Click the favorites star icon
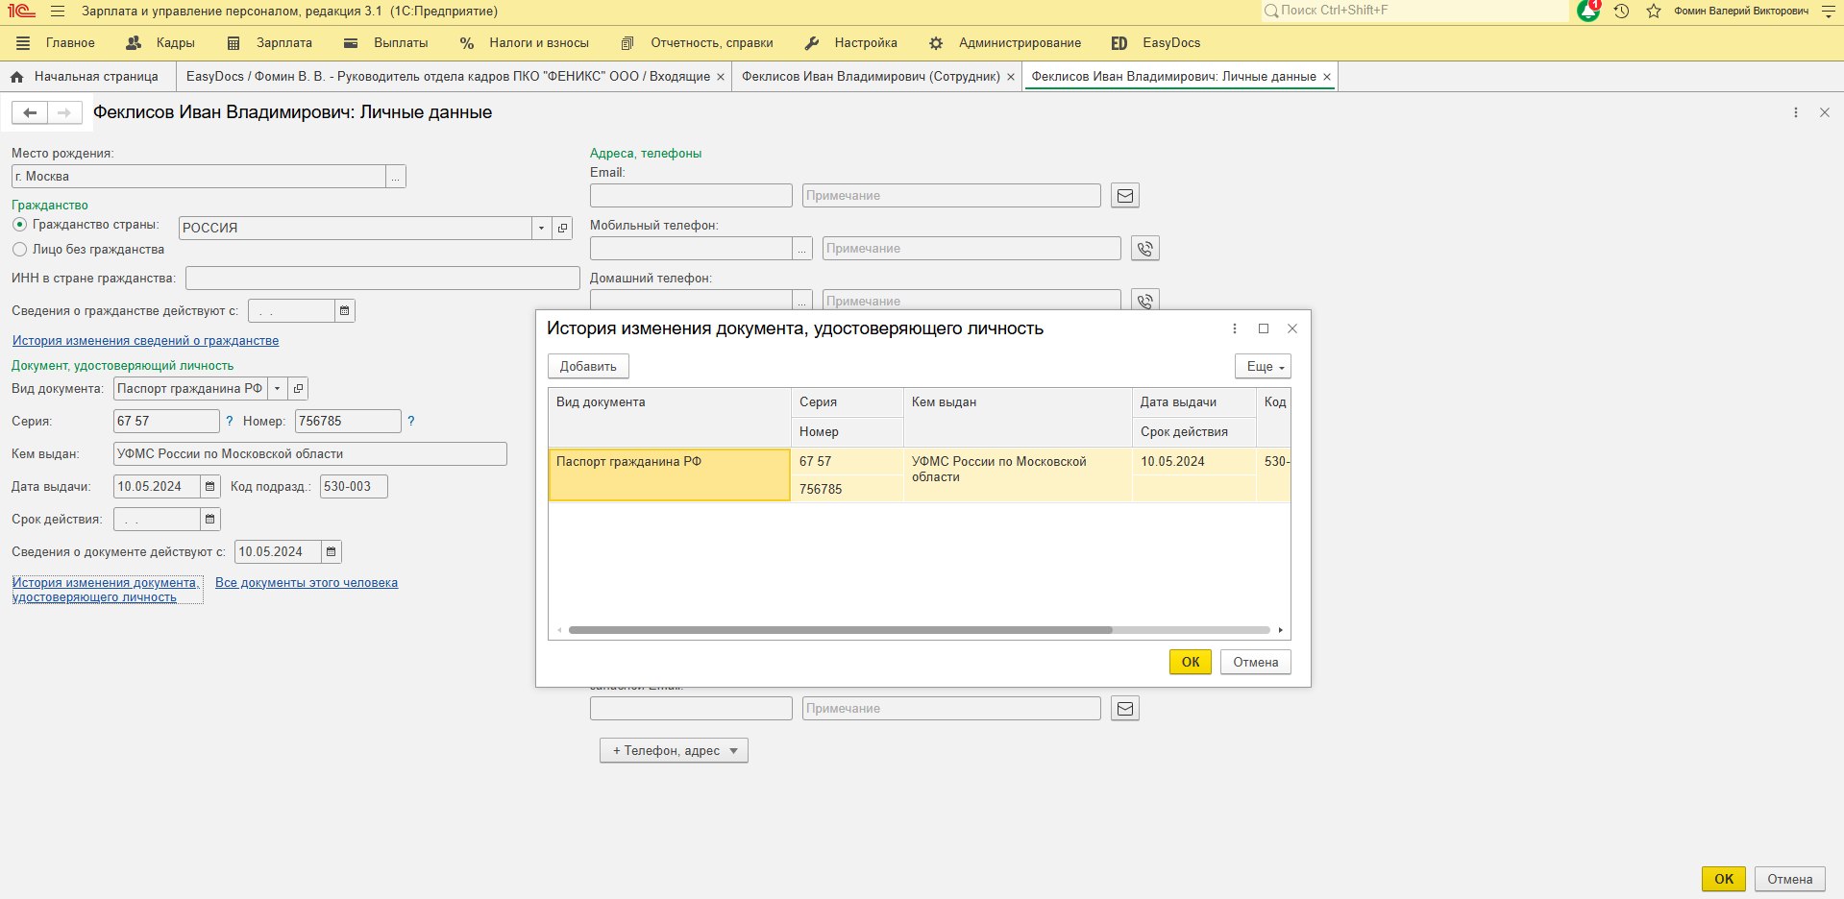1844x899 pixels. click(x=1653, y=12)
